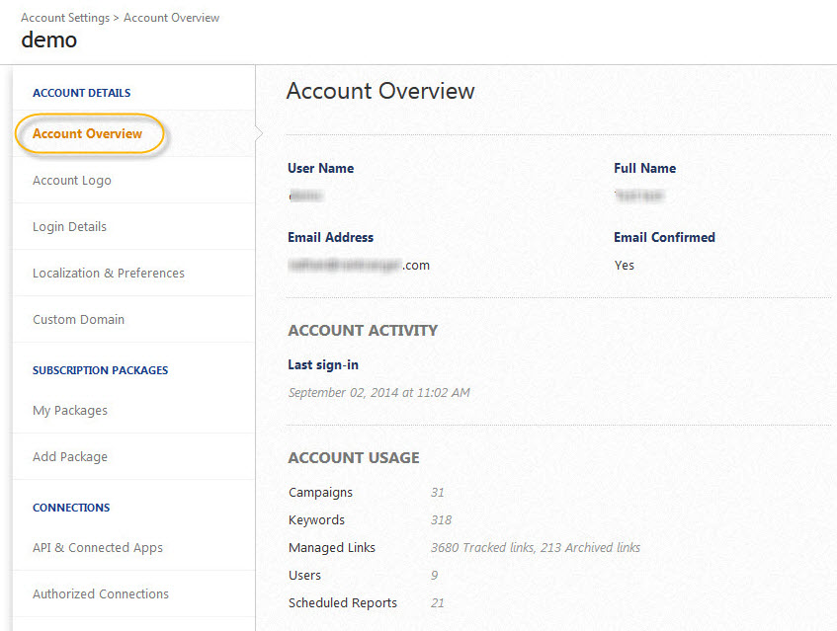The height and width of the screenshot is (631, 837).
Task: Click the last sign-in date text
Action: (x=378, y=393)
